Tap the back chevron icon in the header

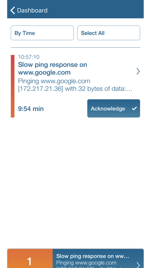tap(13, 10)
